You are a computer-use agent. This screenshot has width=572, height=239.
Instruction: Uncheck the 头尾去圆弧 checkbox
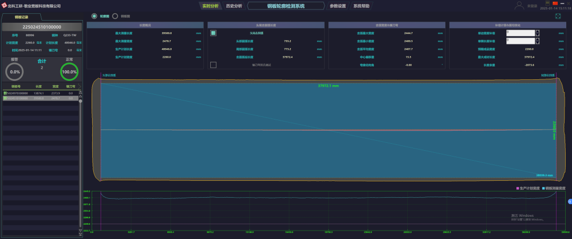(x=213, y=33)
